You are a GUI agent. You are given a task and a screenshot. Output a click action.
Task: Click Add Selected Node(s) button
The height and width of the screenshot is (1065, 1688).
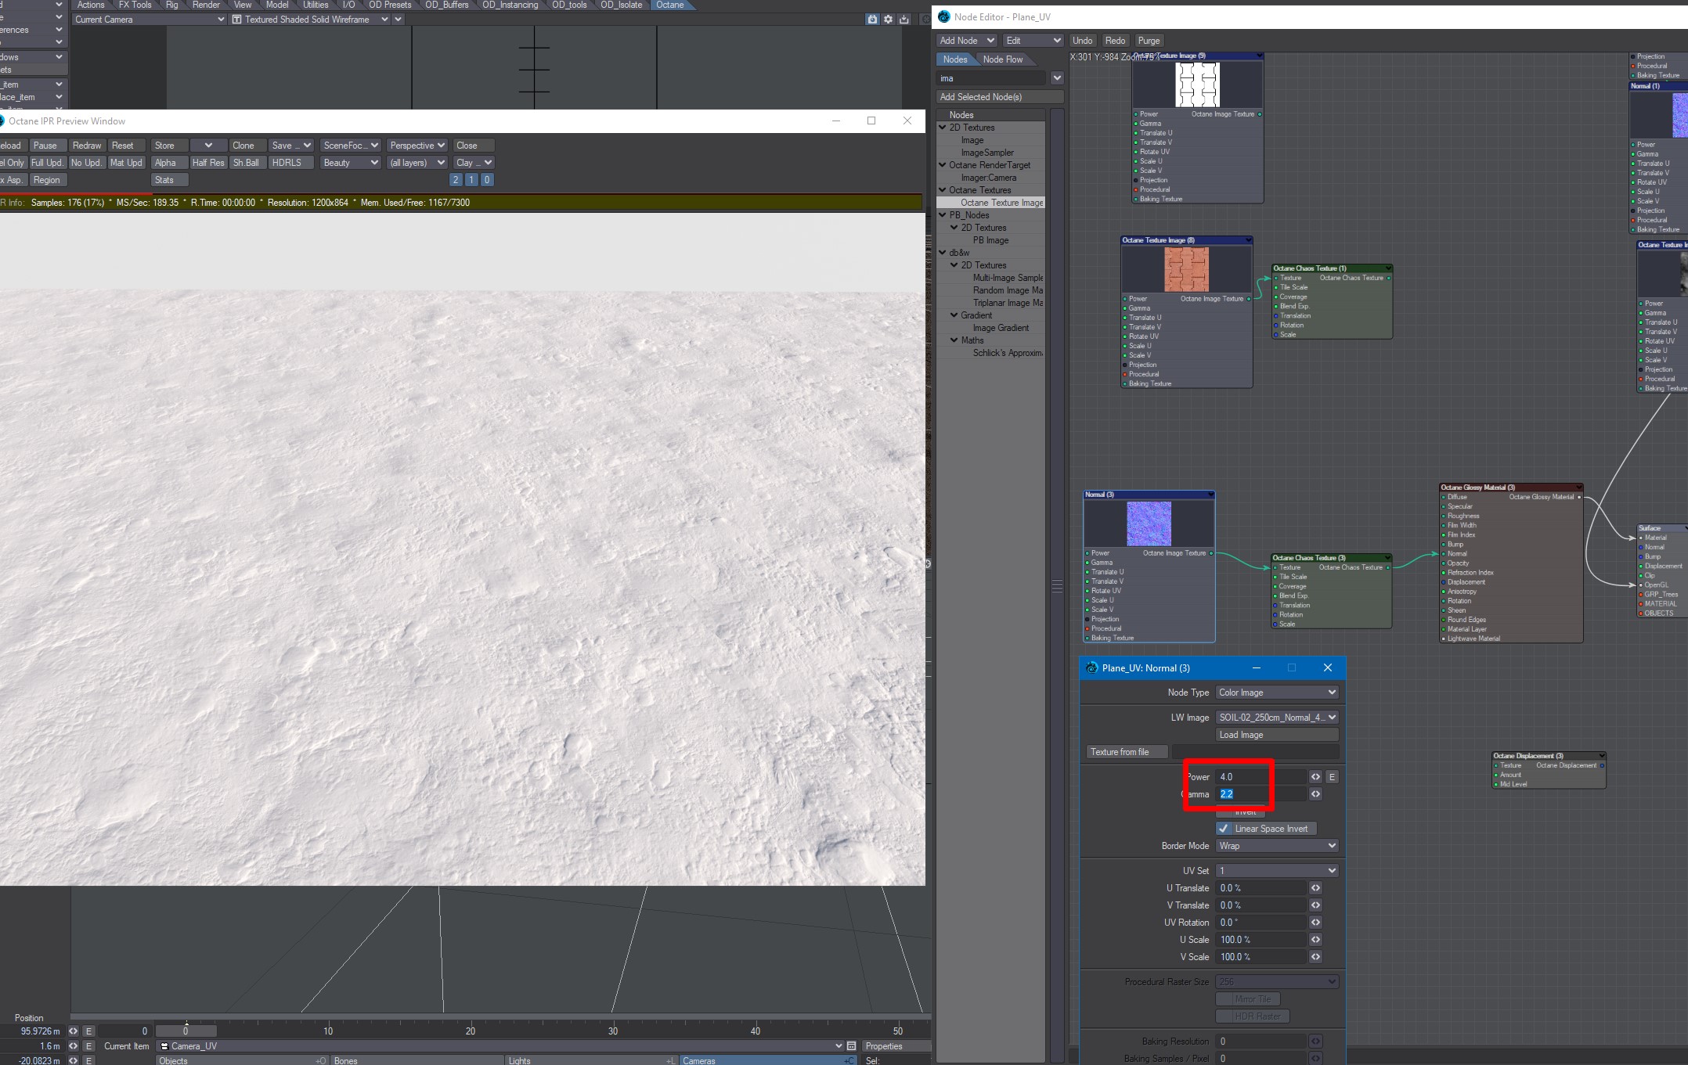[x=999, y=97]
